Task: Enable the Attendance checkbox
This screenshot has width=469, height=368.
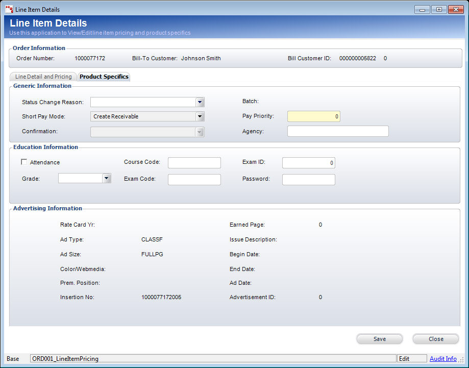Action: pyautogui.click(x=24, y=162)
